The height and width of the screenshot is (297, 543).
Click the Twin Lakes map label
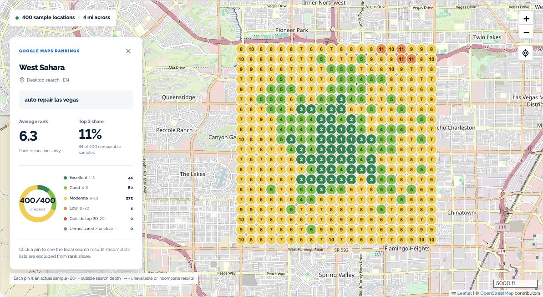(x=487, y=37)
